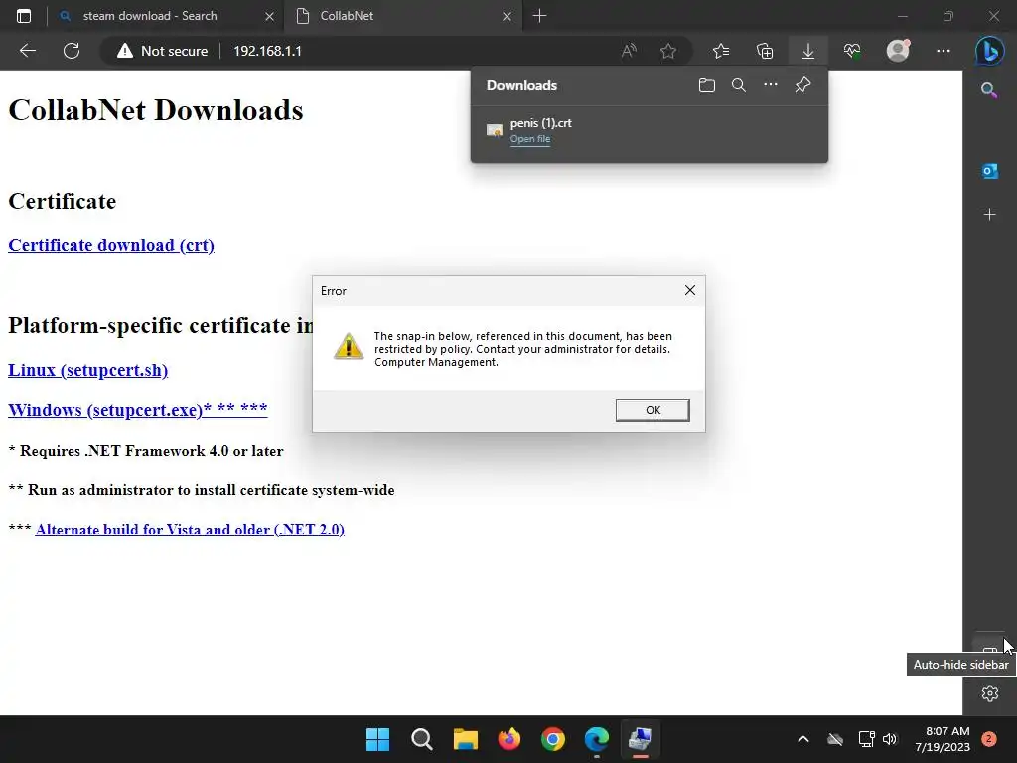The image size is (1017, 763).
Task: Select the penis (1).crt download entry
Action: [650, 130]
